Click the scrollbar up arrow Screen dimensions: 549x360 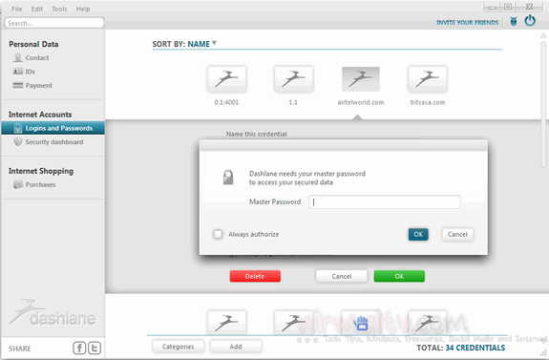click(x=543, y=35)
